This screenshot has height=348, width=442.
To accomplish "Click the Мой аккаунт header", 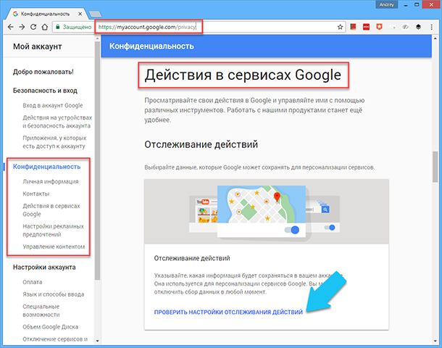I will 37,46.
